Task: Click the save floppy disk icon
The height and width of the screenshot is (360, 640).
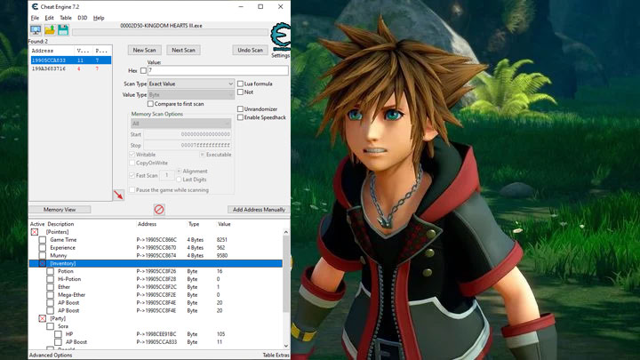Action: pyautogui.click(x=63, y=30)
